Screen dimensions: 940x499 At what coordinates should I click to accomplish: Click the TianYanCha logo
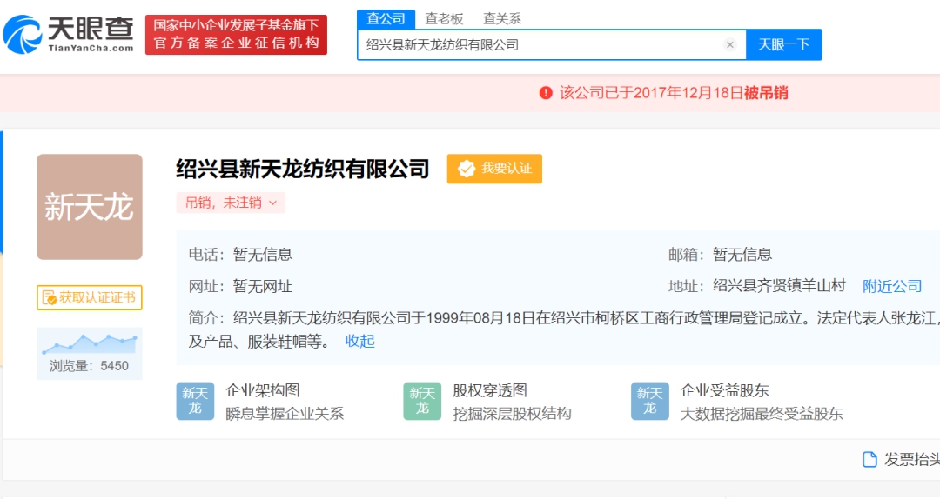[x=69, y=34]
